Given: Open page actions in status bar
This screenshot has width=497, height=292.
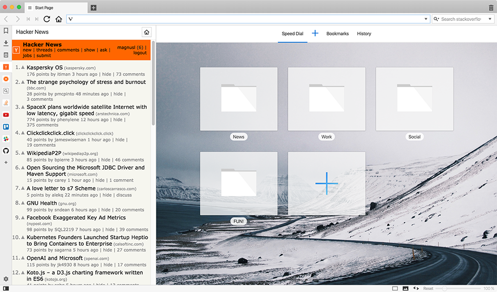Looking at the screenshot, I should (x=416, y=289).
